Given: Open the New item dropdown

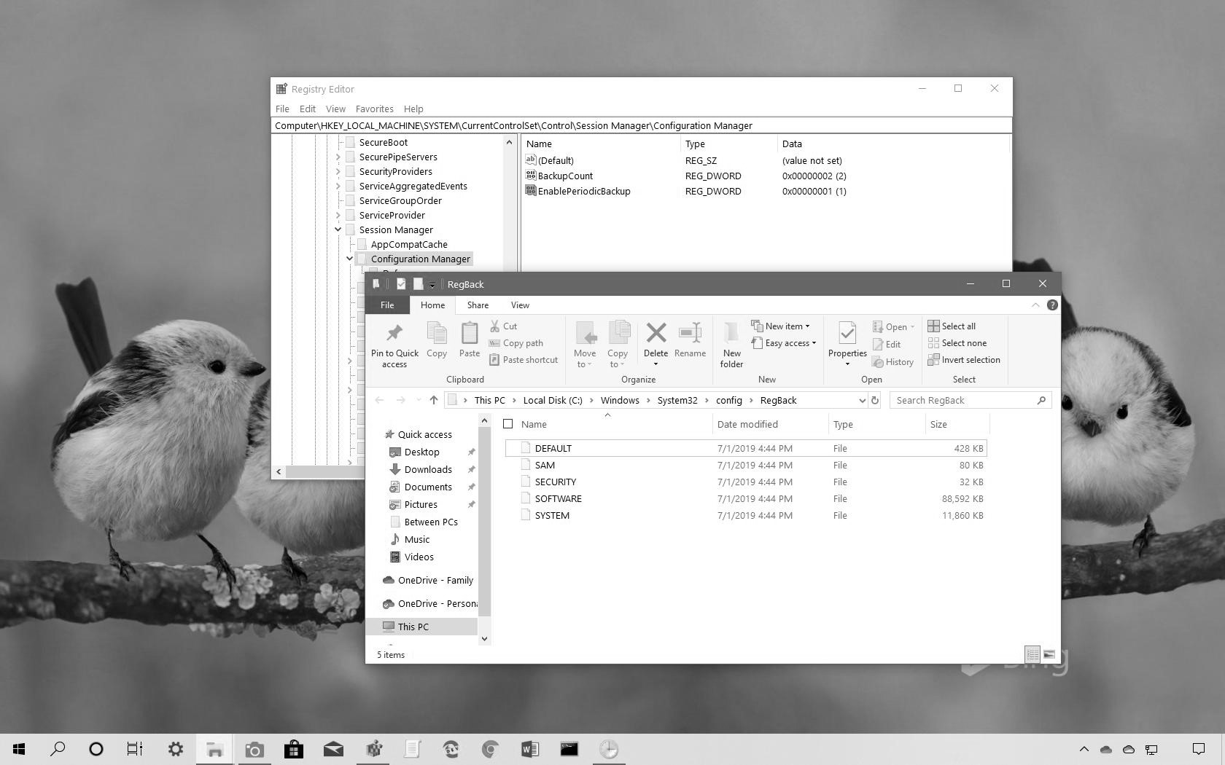Looking at the screenshot, I should click(x=781, y=326).
